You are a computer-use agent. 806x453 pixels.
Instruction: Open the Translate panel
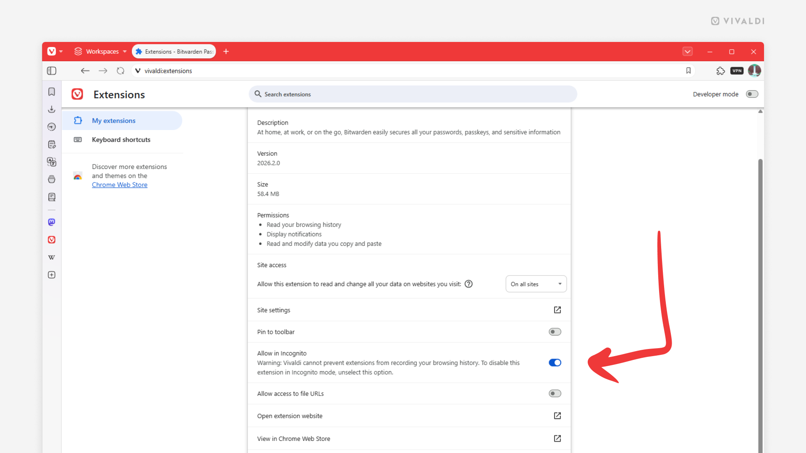tap(52, 161)
